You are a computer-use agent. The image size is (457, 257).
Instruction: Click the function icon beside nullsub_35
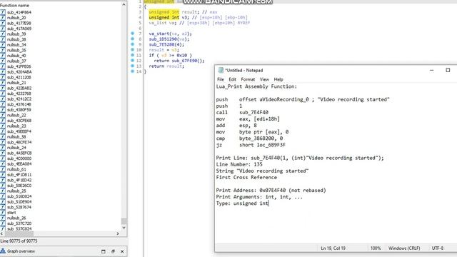click(x=3, y=50)
